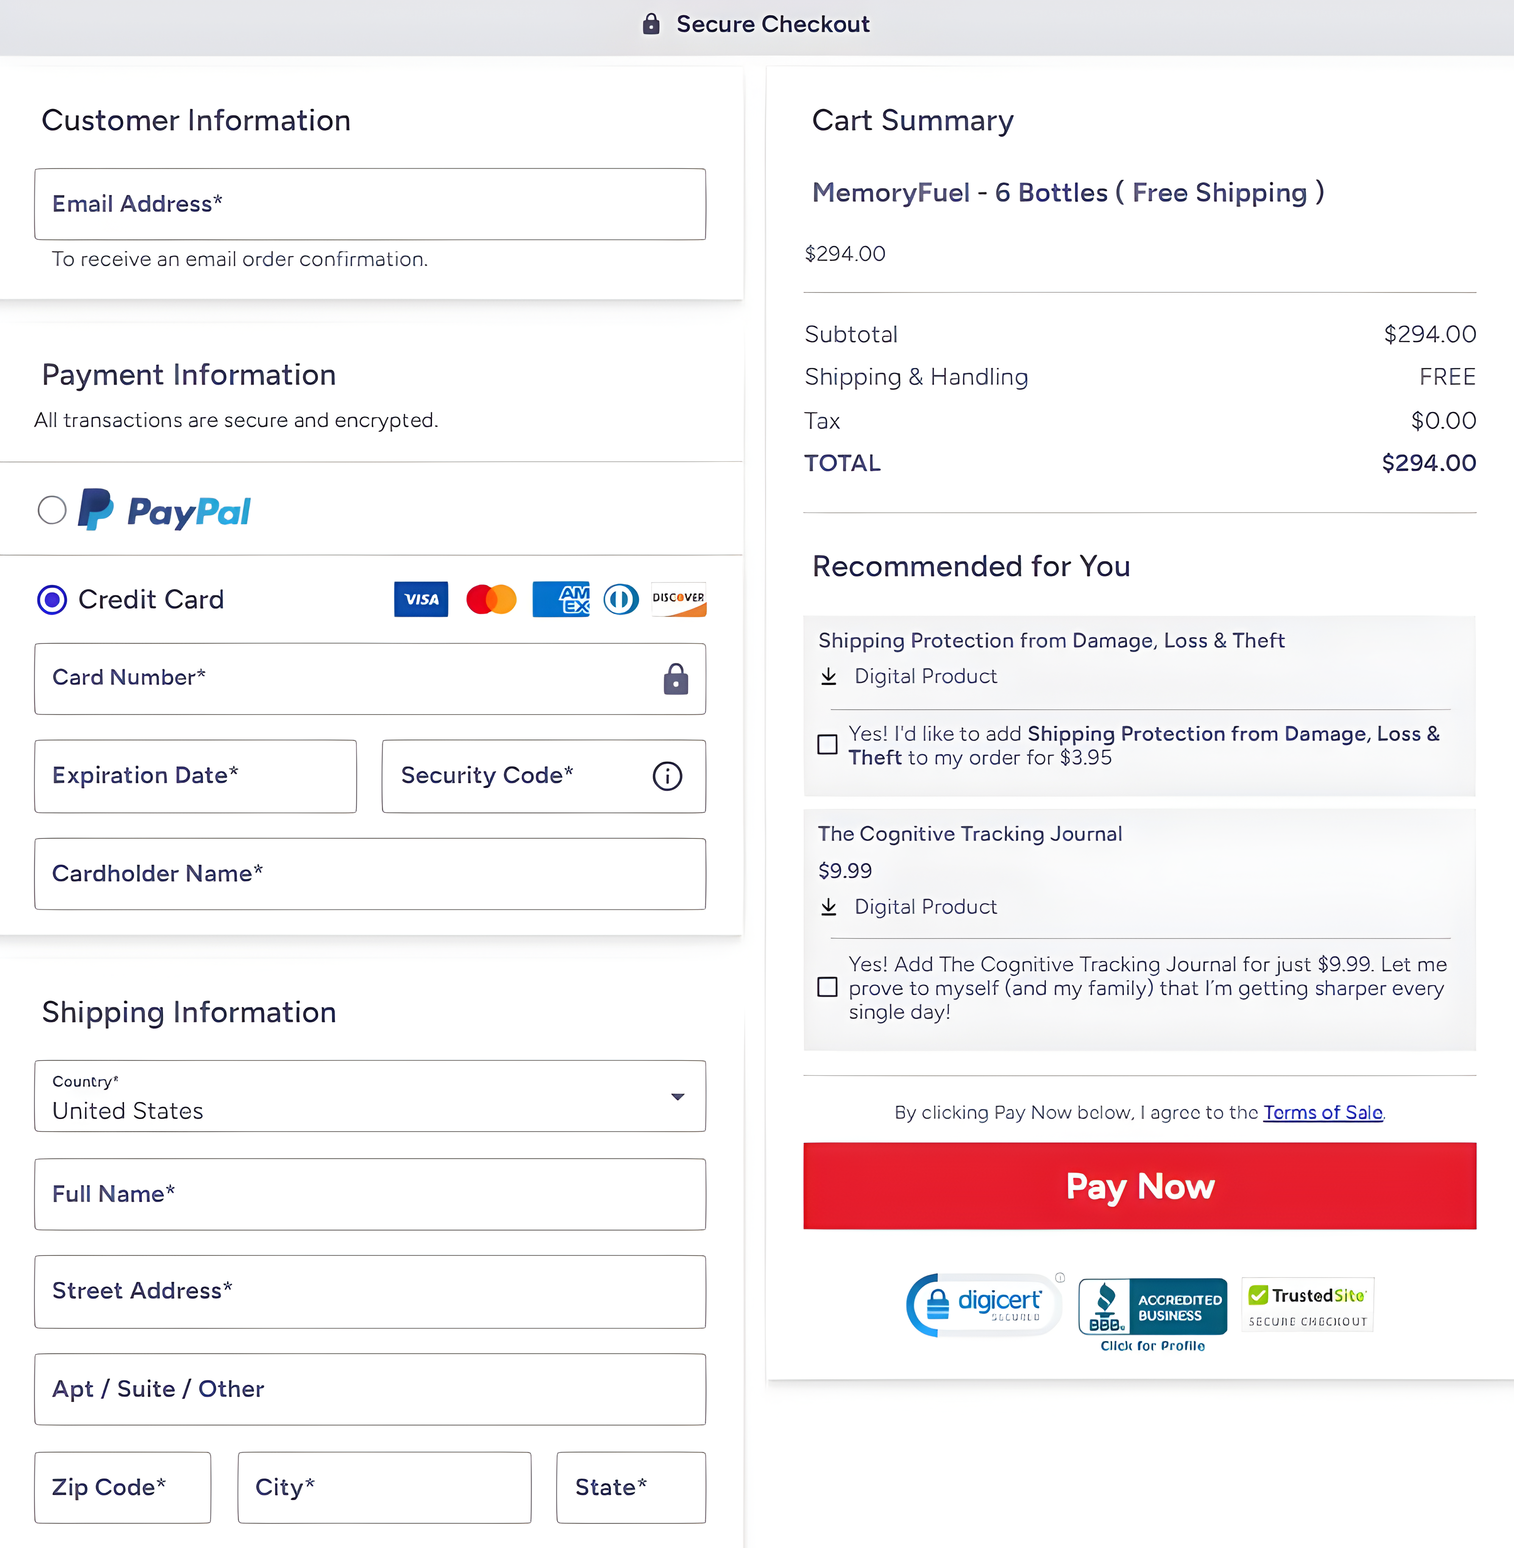Click the Secure Checkout padlock icon
Image resolution: width=1514 pixels, height=1548 pixels.
click(x=651, y=24)
